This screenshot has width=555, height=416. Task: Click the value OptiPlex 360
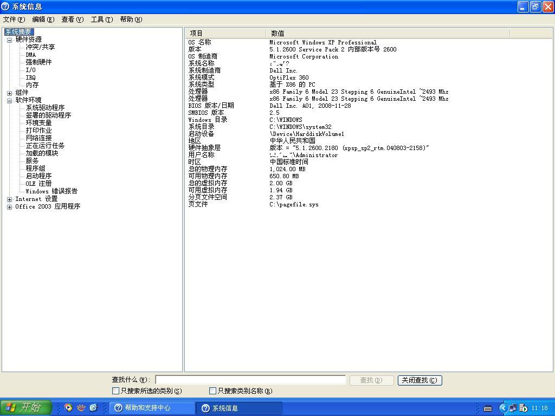tap(289, 77)
